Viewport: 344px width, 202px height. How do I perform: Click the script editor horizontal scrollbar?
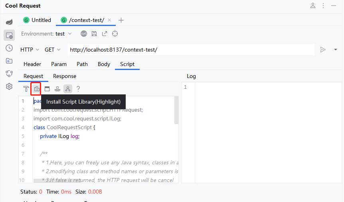tap(57, 181)
